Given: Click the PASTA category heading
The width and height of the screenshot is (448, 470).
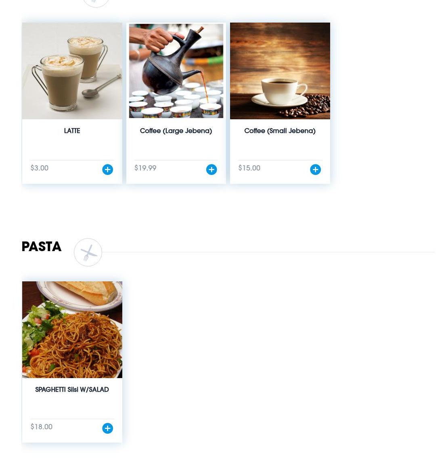Looking at the screenshot, I should pos(42,247).
